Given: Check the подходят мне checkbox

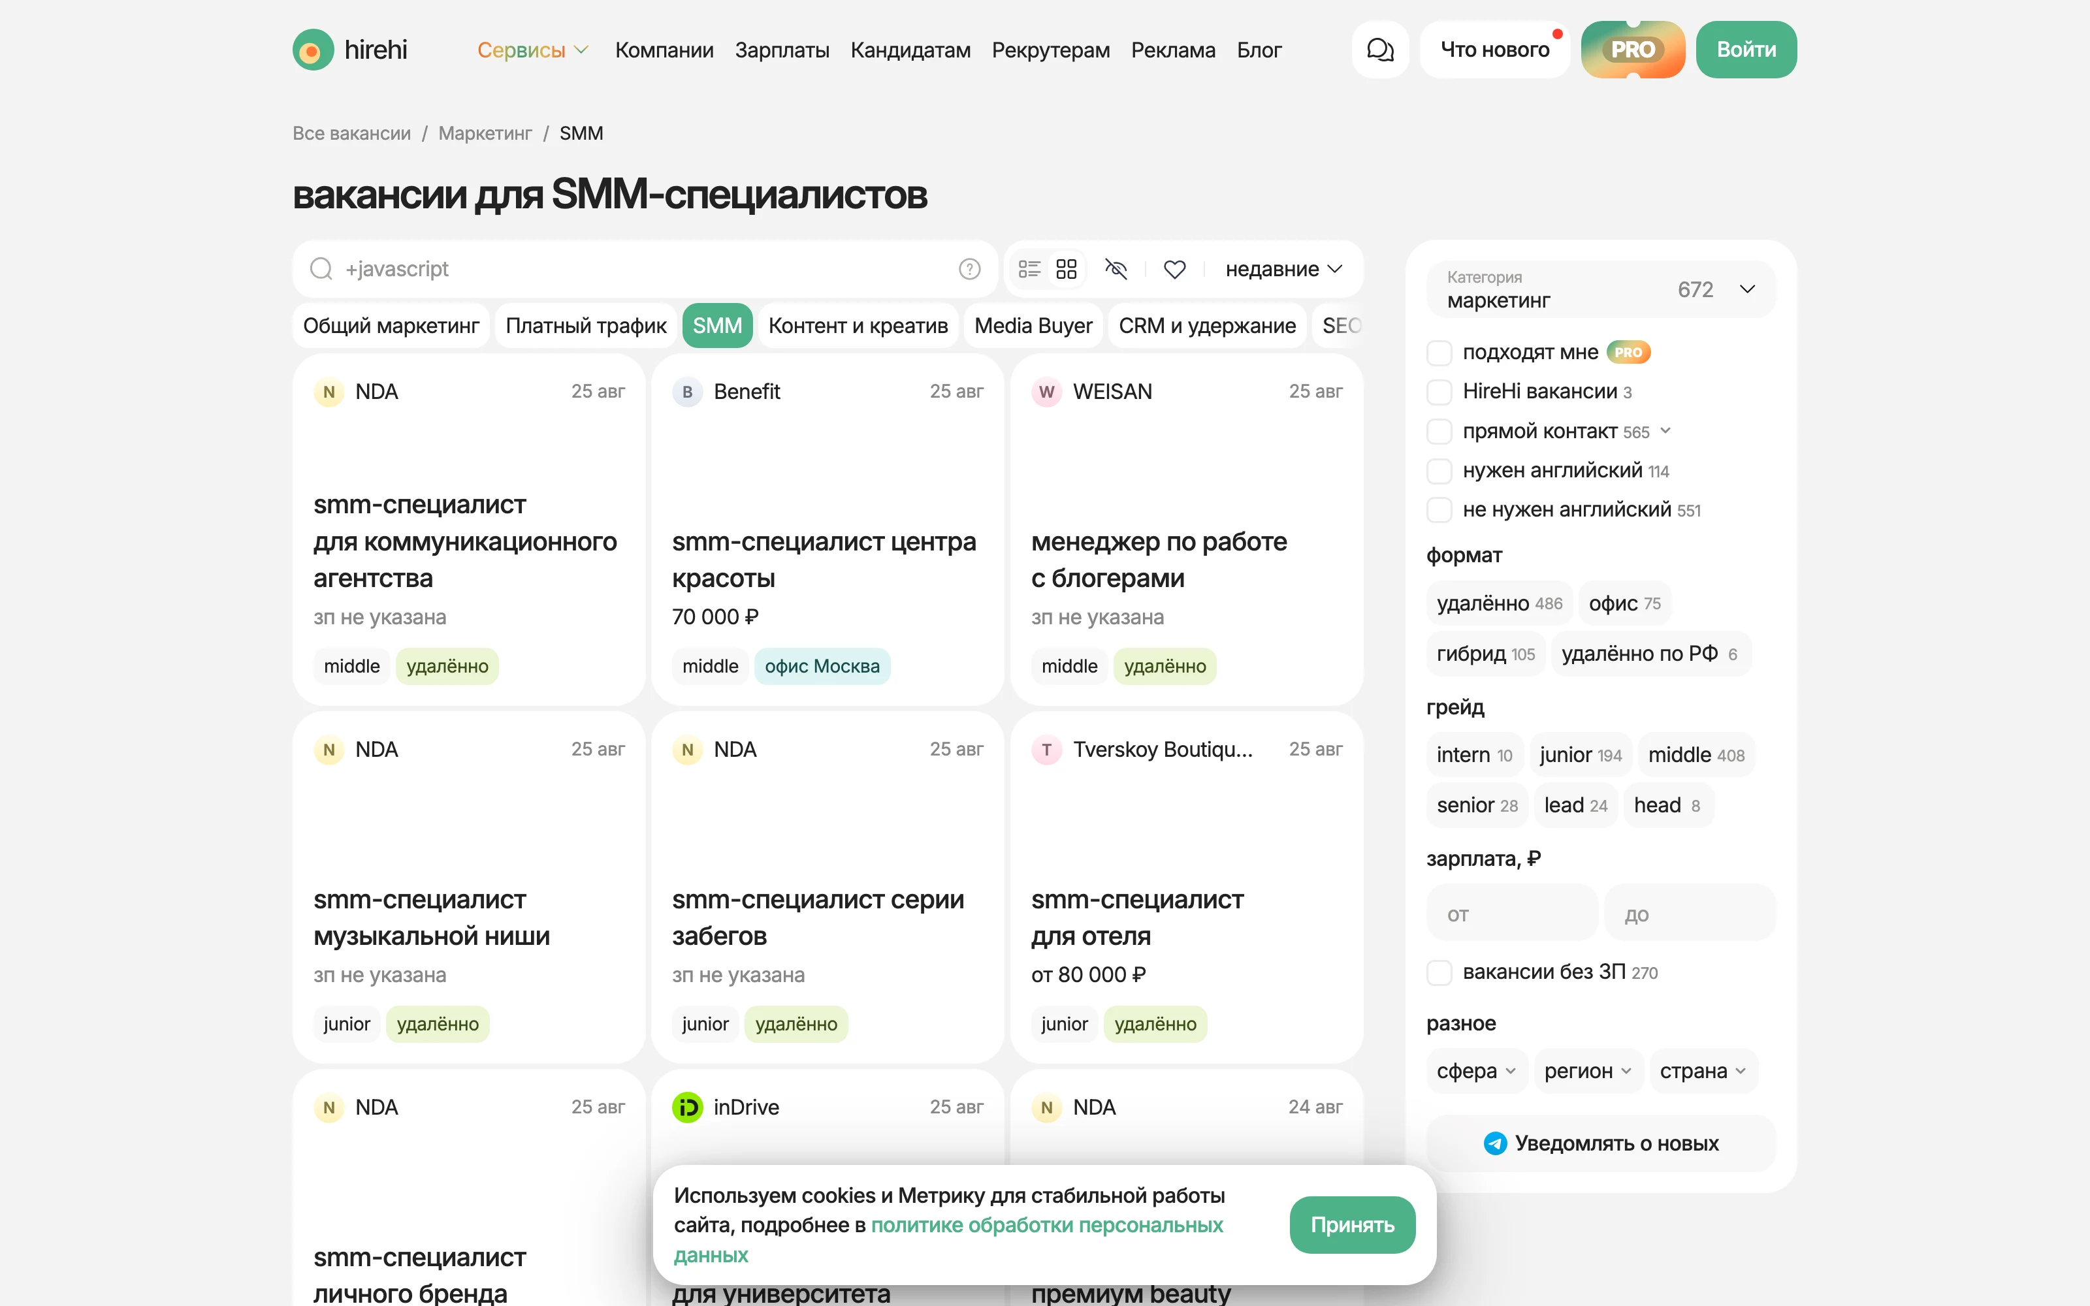Looking at the screenshot, I should pyautogui.click(x=1439, y=353).
